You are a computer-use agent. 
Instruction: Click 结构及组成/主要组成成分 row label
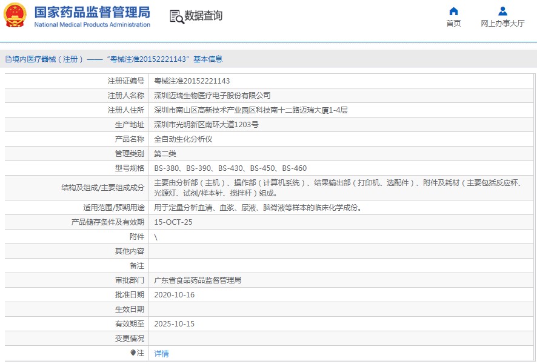103,188
